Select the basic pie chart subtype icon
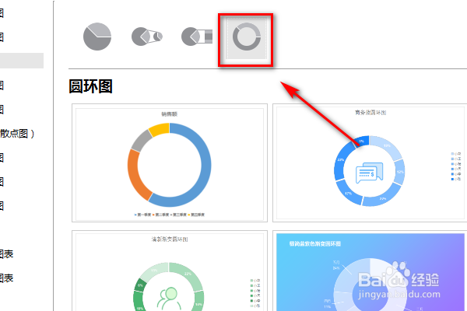The image size is (467, 311). 97,37
